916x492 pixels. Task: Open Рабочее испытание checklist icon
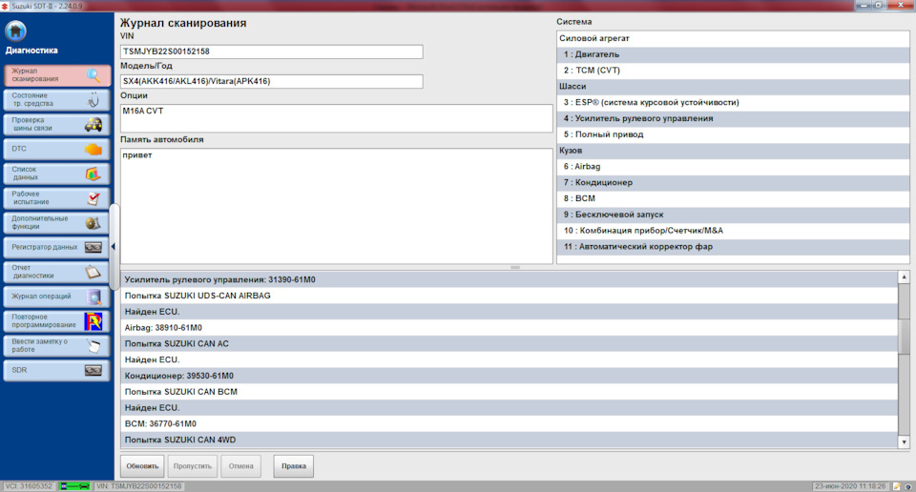coord(94,198)
